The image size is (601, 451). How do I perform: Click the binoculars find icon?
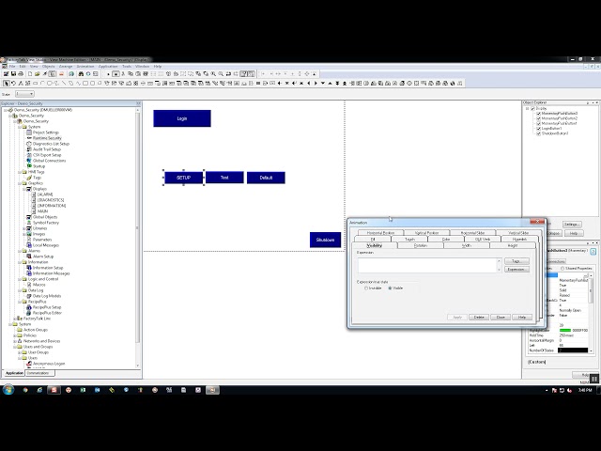point(81,73)
